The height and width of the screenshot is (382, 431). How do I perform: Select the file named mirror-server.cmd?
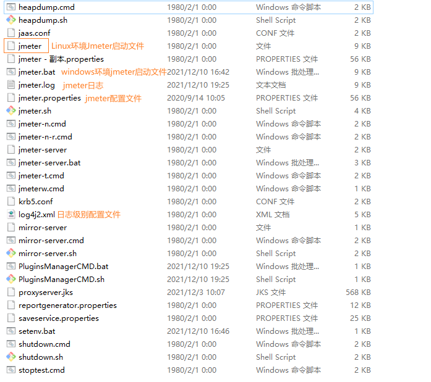pos(51,241)
